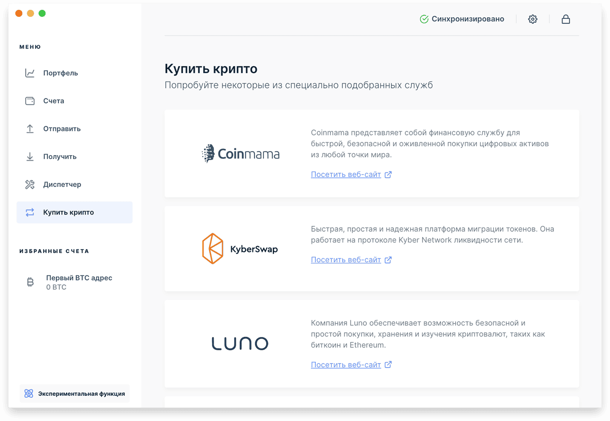Click the Coinmama description text
Screen dimensions: 610x421
(x=430, y=144)
